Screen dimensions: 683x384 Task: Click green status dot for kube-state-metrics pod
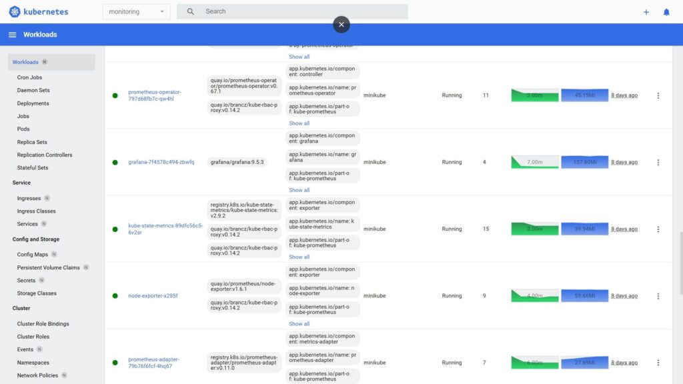115,229
